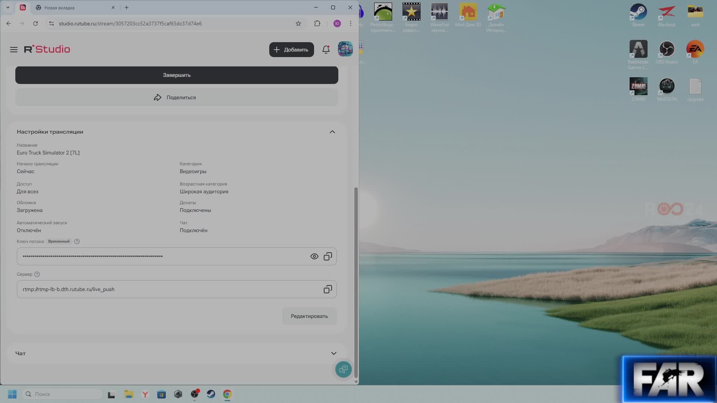The image size is (717, 403).
Task: Open the hamburger menu in Studio
Action: tap(14, 50)
